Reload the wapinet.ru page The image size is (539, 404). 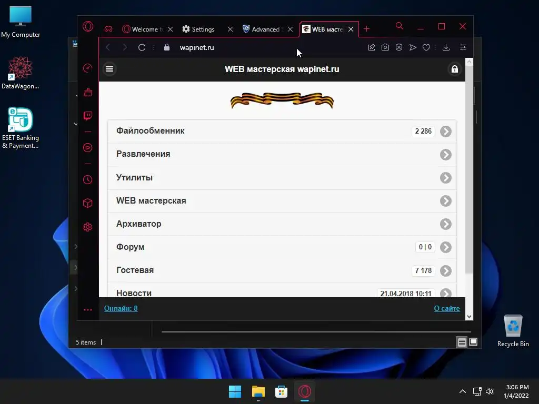click(x=142, y=47)
